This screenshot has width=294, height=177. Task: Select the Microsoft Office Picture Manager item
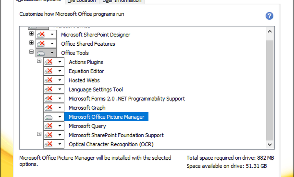(106, 117)
